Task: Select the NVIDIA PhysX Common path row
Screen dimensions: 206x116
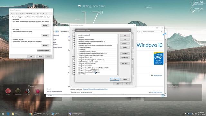Action: coord(97,45)
